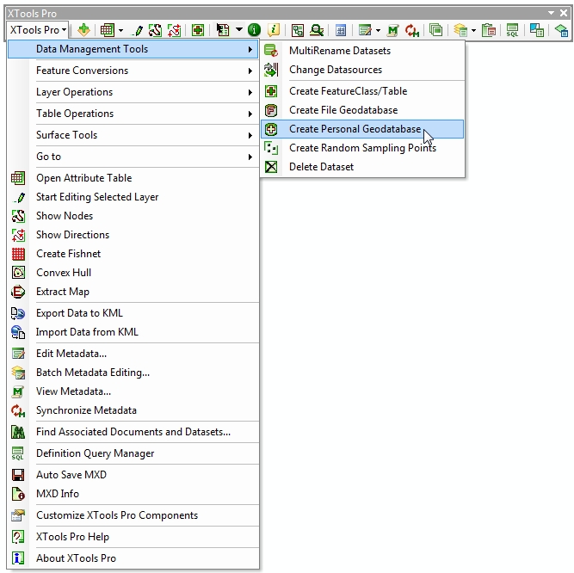
Task: Open XTools Pro Help
Action: 133,537
